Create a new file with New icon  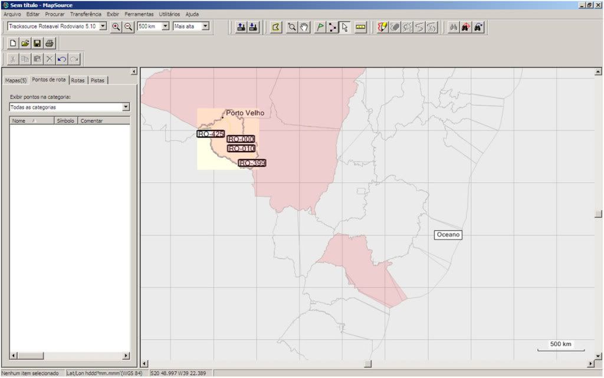13,43
